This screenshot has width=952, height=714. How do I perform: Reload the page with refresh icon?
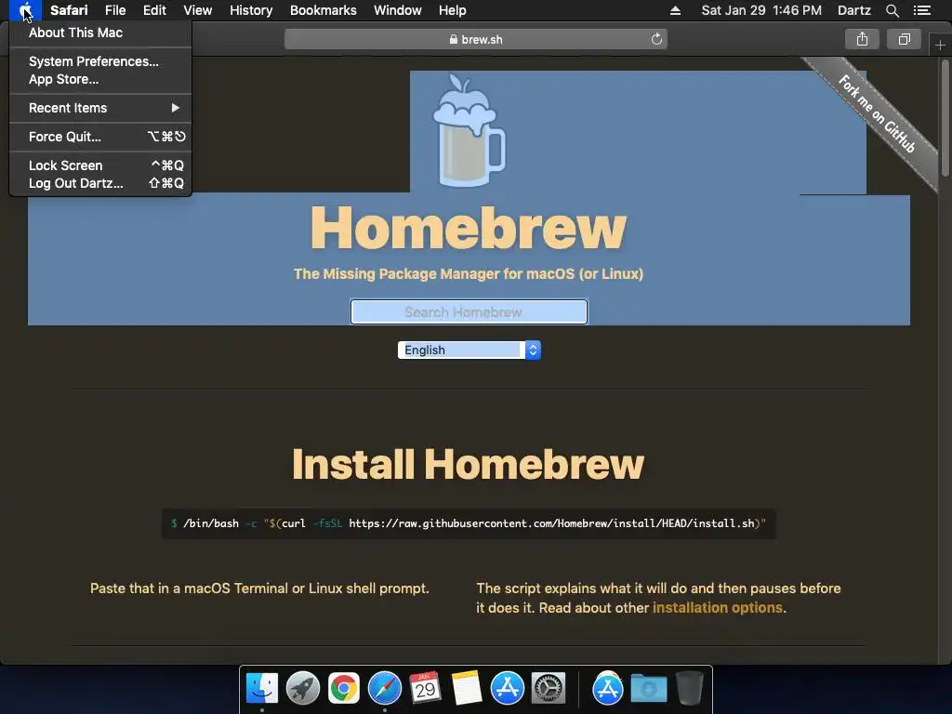(656, 39)
